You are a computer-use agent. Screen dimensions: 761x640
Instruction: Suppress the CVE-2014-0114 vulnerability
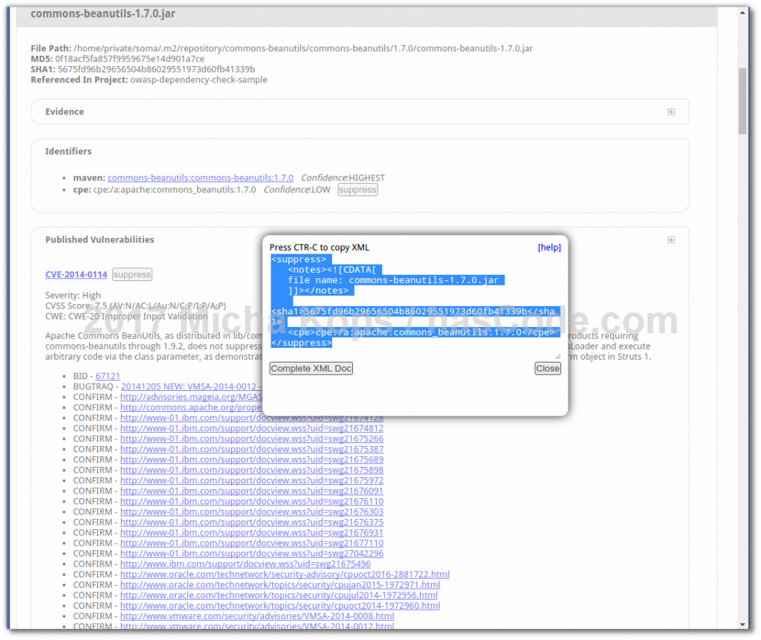132,274
